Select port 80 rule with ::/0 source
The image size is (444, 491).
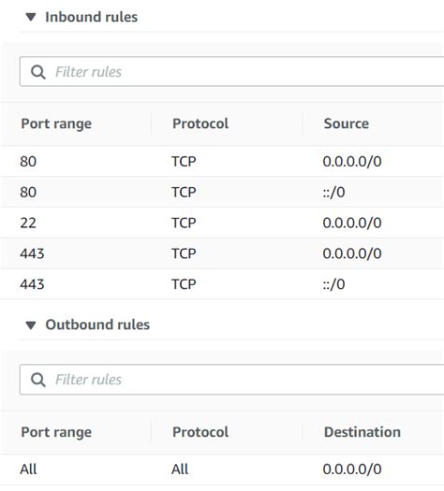click(x=222, y=192)
